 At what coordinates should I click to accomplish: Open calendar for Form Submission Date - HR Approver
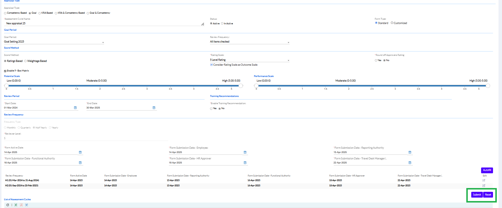[x=245, y=163]
